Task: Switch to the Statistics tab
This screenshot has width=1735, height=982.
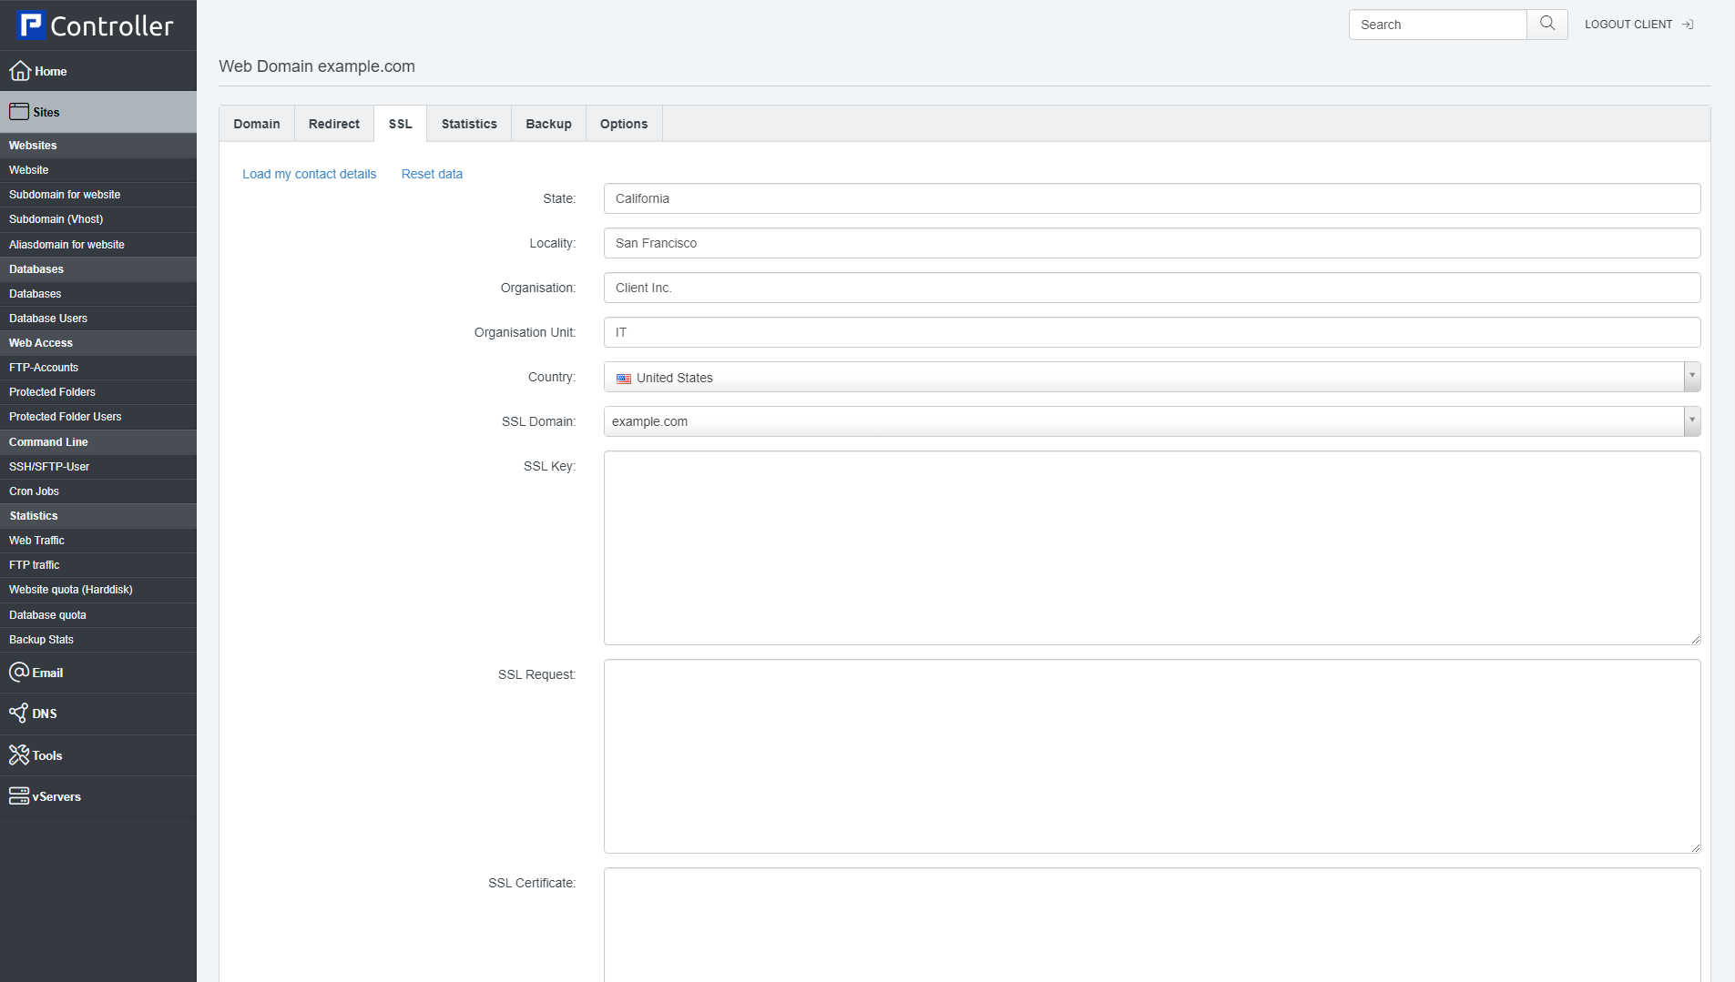Action: click(x=469, y=124)
